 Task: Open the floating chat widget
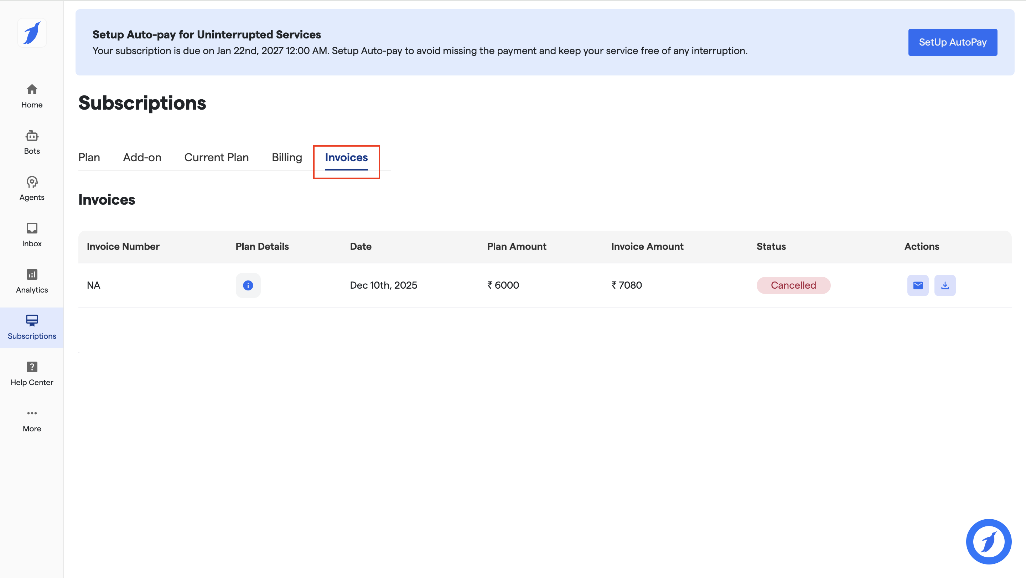988,541
